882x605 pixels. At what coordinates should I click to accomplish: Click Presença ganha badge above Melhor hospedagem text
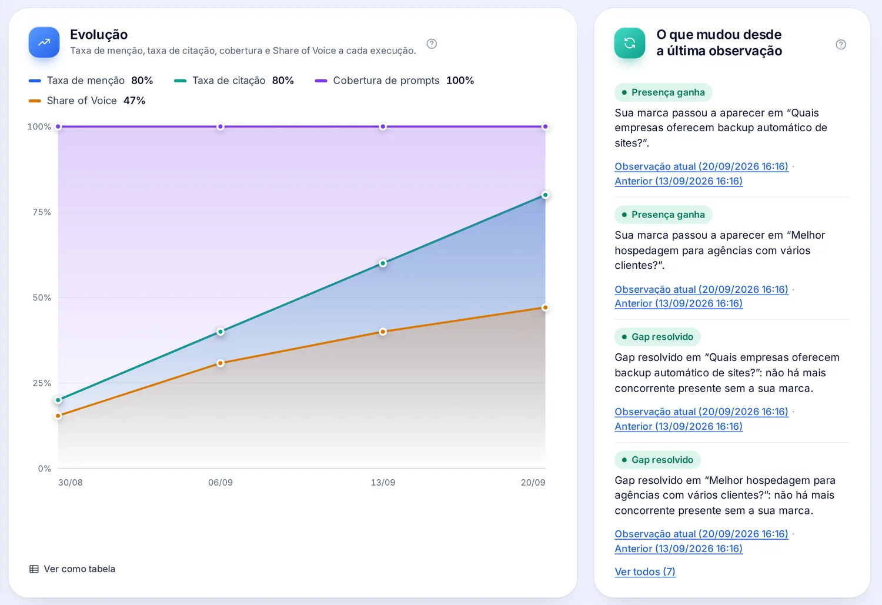[663, 215]
